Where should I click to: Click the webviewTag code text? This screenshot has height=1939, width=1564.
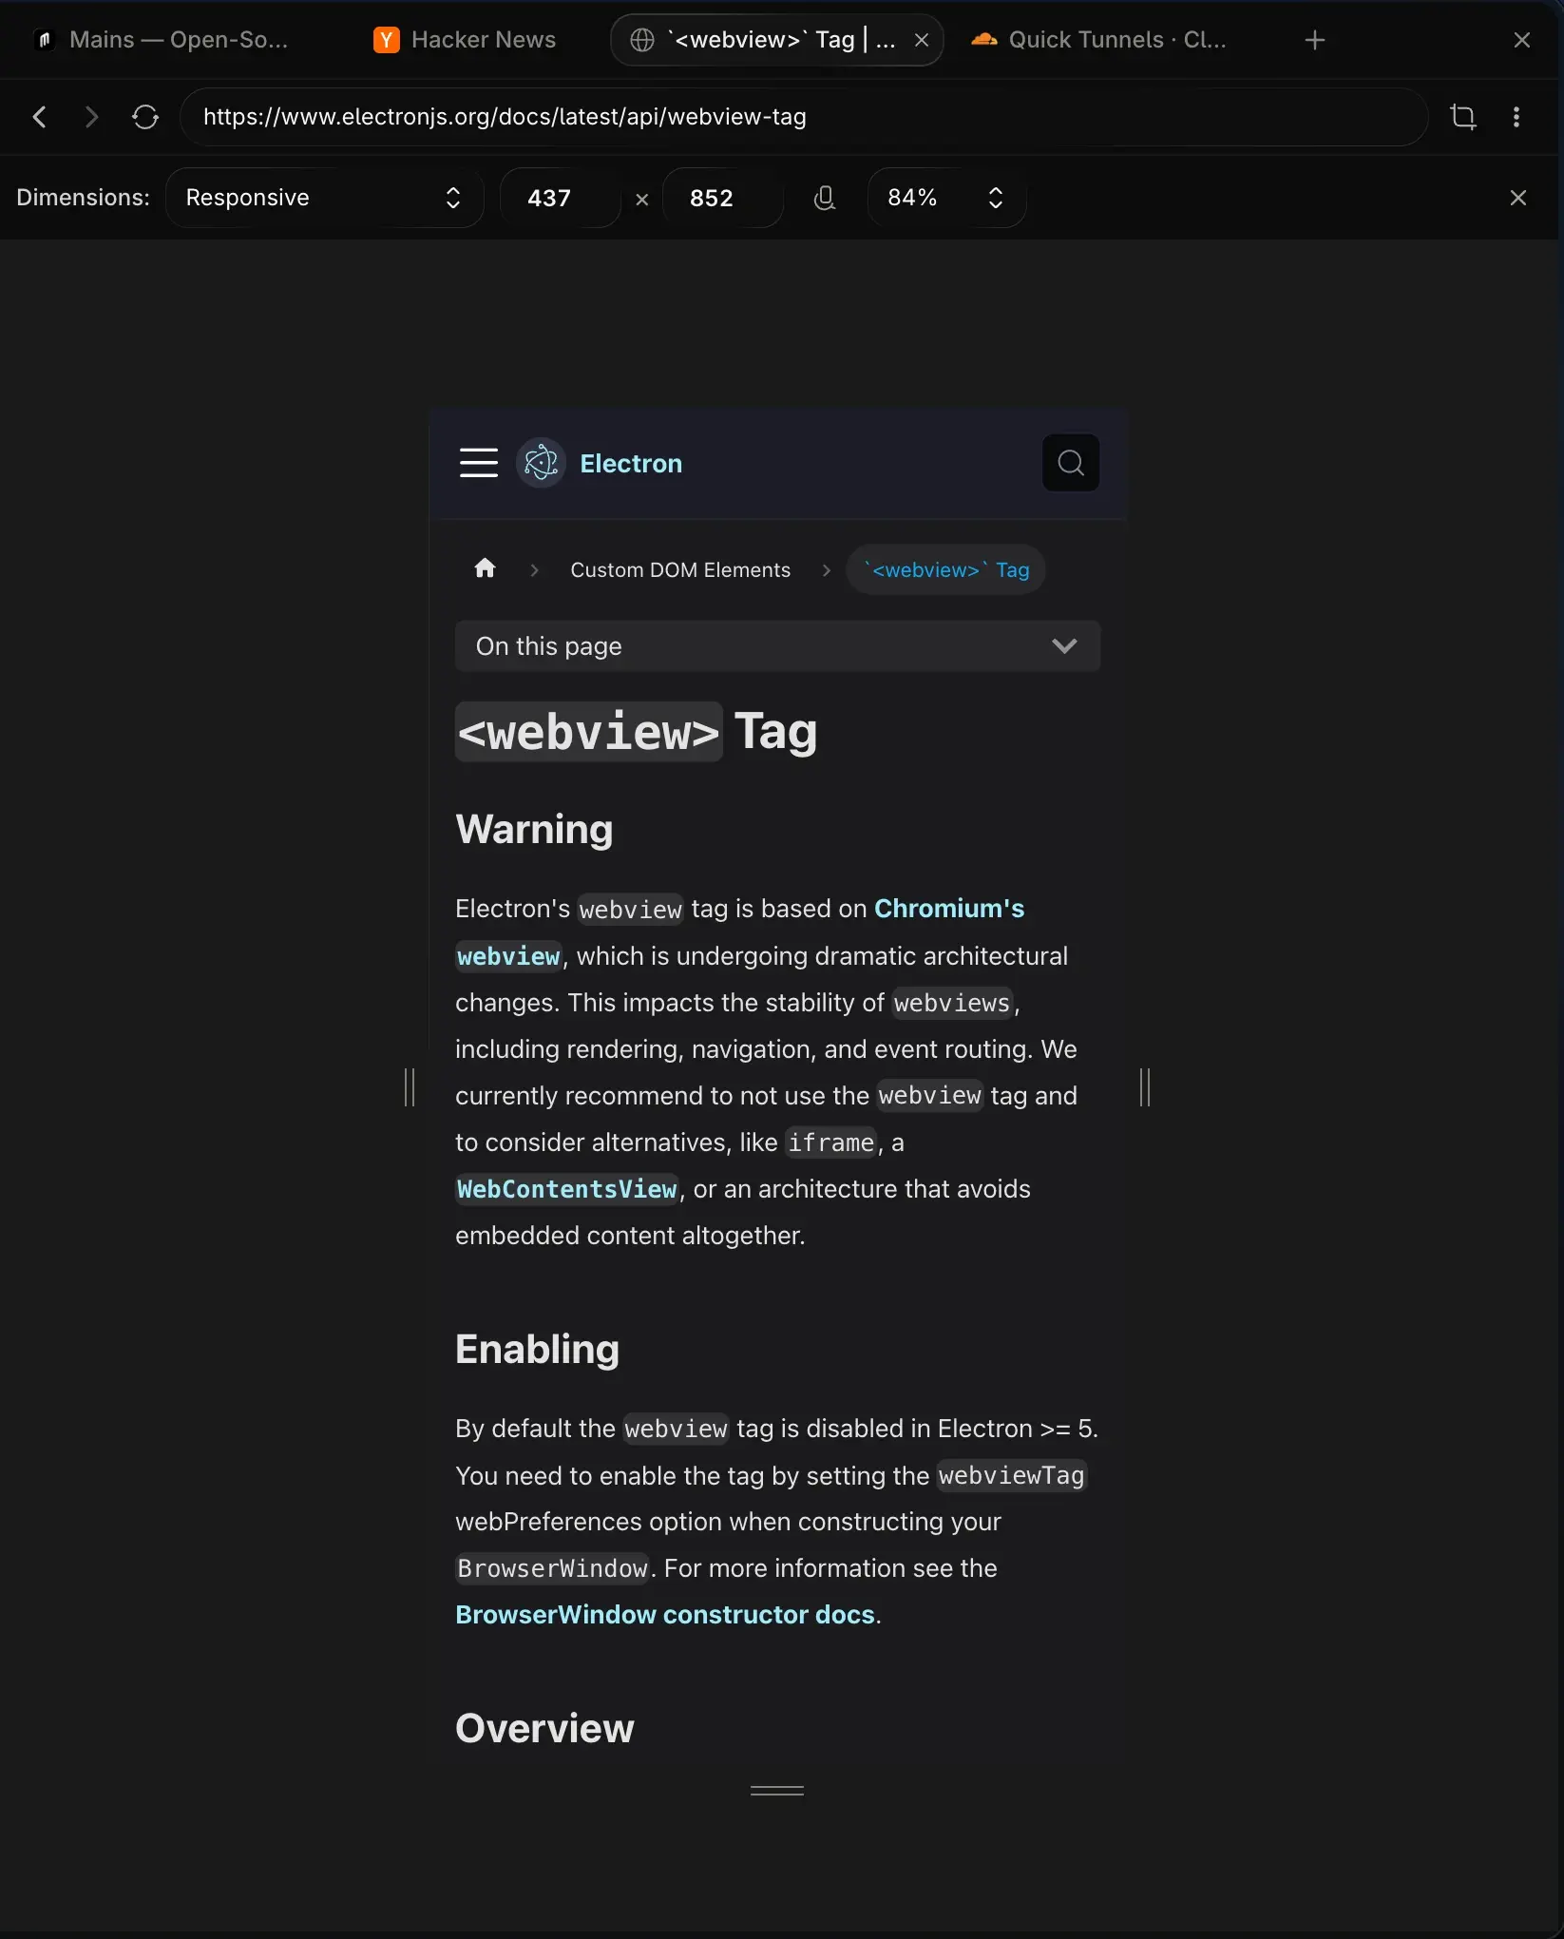tap(1011, 1475)
